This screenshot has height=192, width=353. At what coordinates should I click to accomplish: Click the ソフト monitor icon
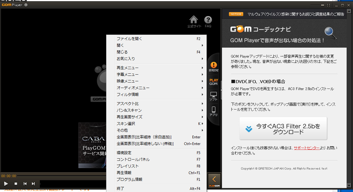tap(213, 96)
